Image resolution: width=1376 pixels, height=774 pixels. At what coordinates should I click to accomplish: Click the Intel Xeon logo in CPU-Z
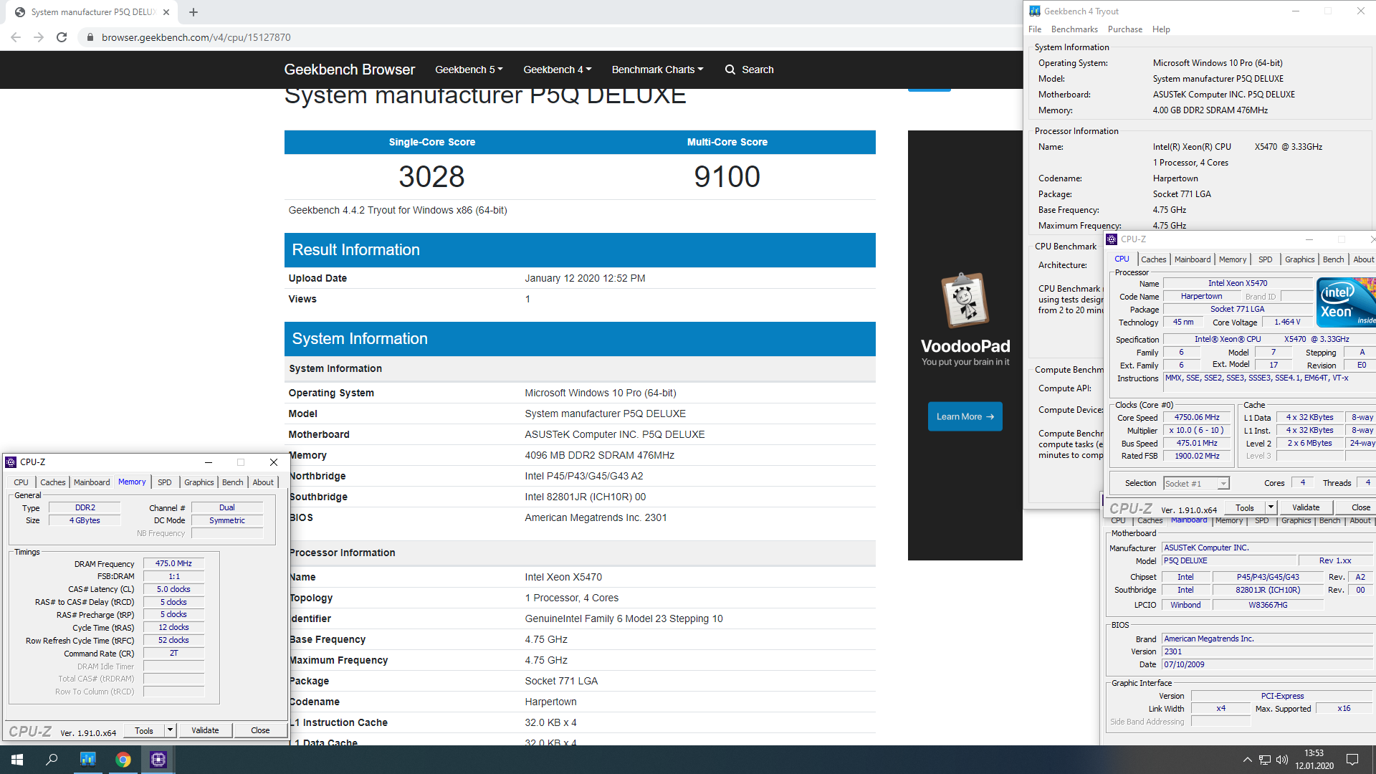[1346, 302]
